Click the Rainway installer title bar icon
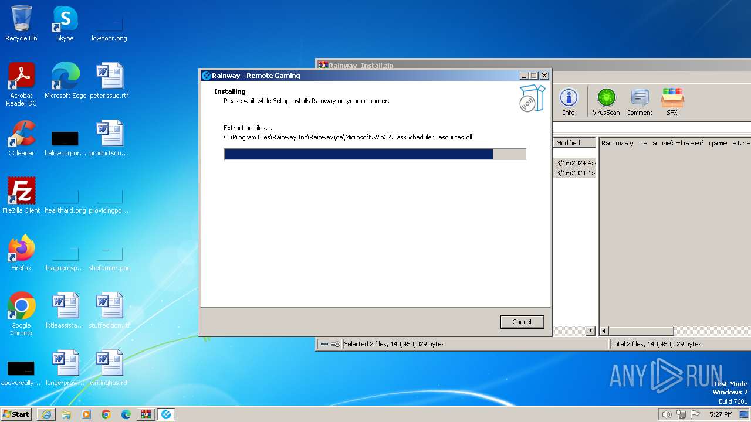This screenshot has height=422, width=751. 206,75
